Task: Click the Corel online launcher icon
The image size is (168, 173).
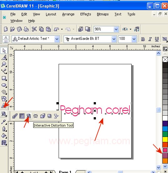Action: coord(137,29)
